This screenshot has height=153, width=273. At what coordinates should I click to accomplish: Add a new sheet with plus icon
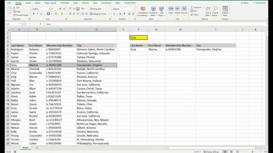(37, 148)
